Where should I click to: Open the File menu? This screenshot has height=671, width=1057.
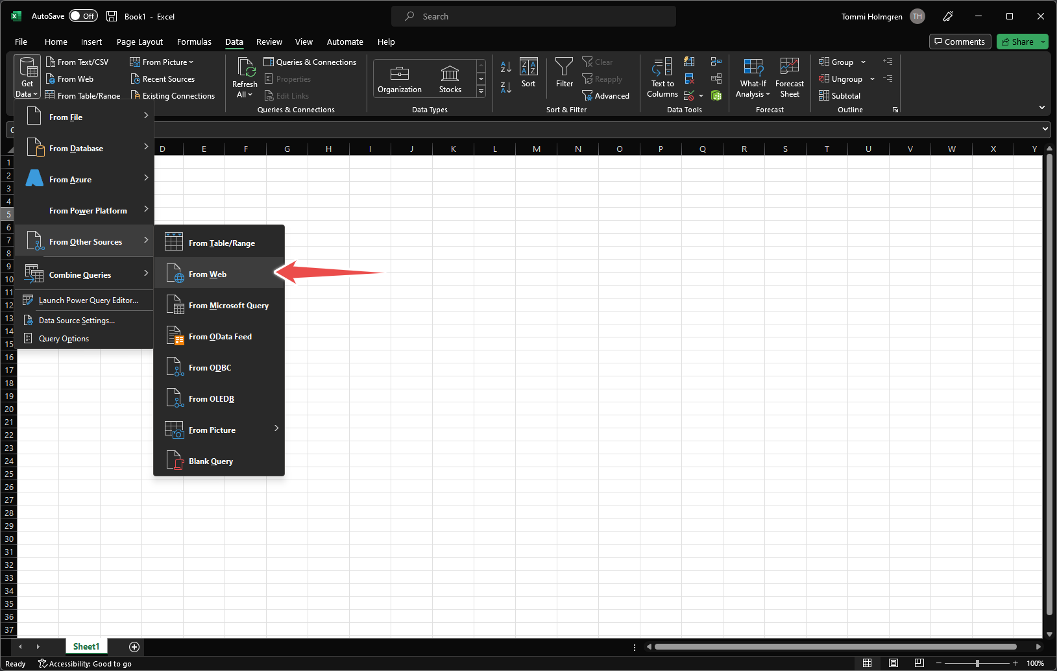click(x=21, y=42)
